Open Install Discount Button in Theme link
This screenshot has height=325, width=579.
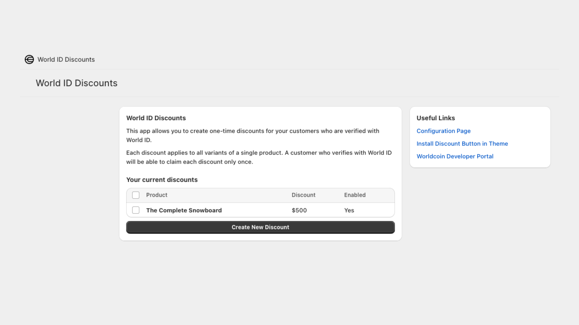click(x=462, y=144)
